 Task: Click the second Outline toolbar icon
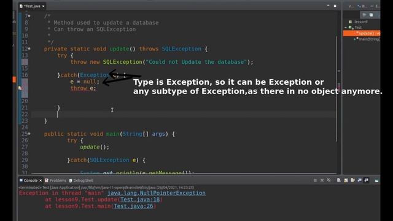click(371, 15)
